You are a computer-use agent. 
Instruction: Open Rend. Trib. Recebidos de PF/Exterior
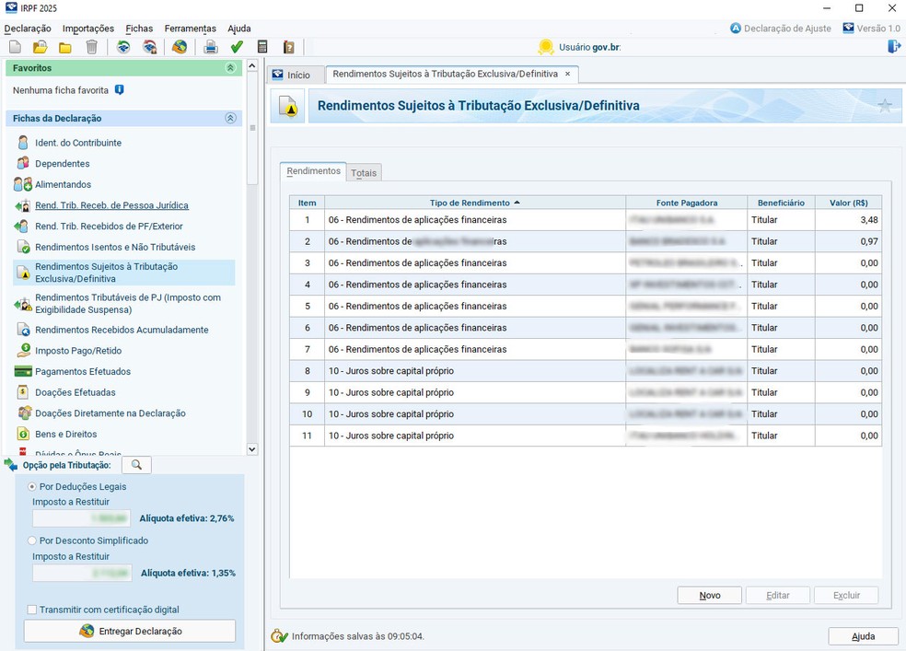[109, 226]
